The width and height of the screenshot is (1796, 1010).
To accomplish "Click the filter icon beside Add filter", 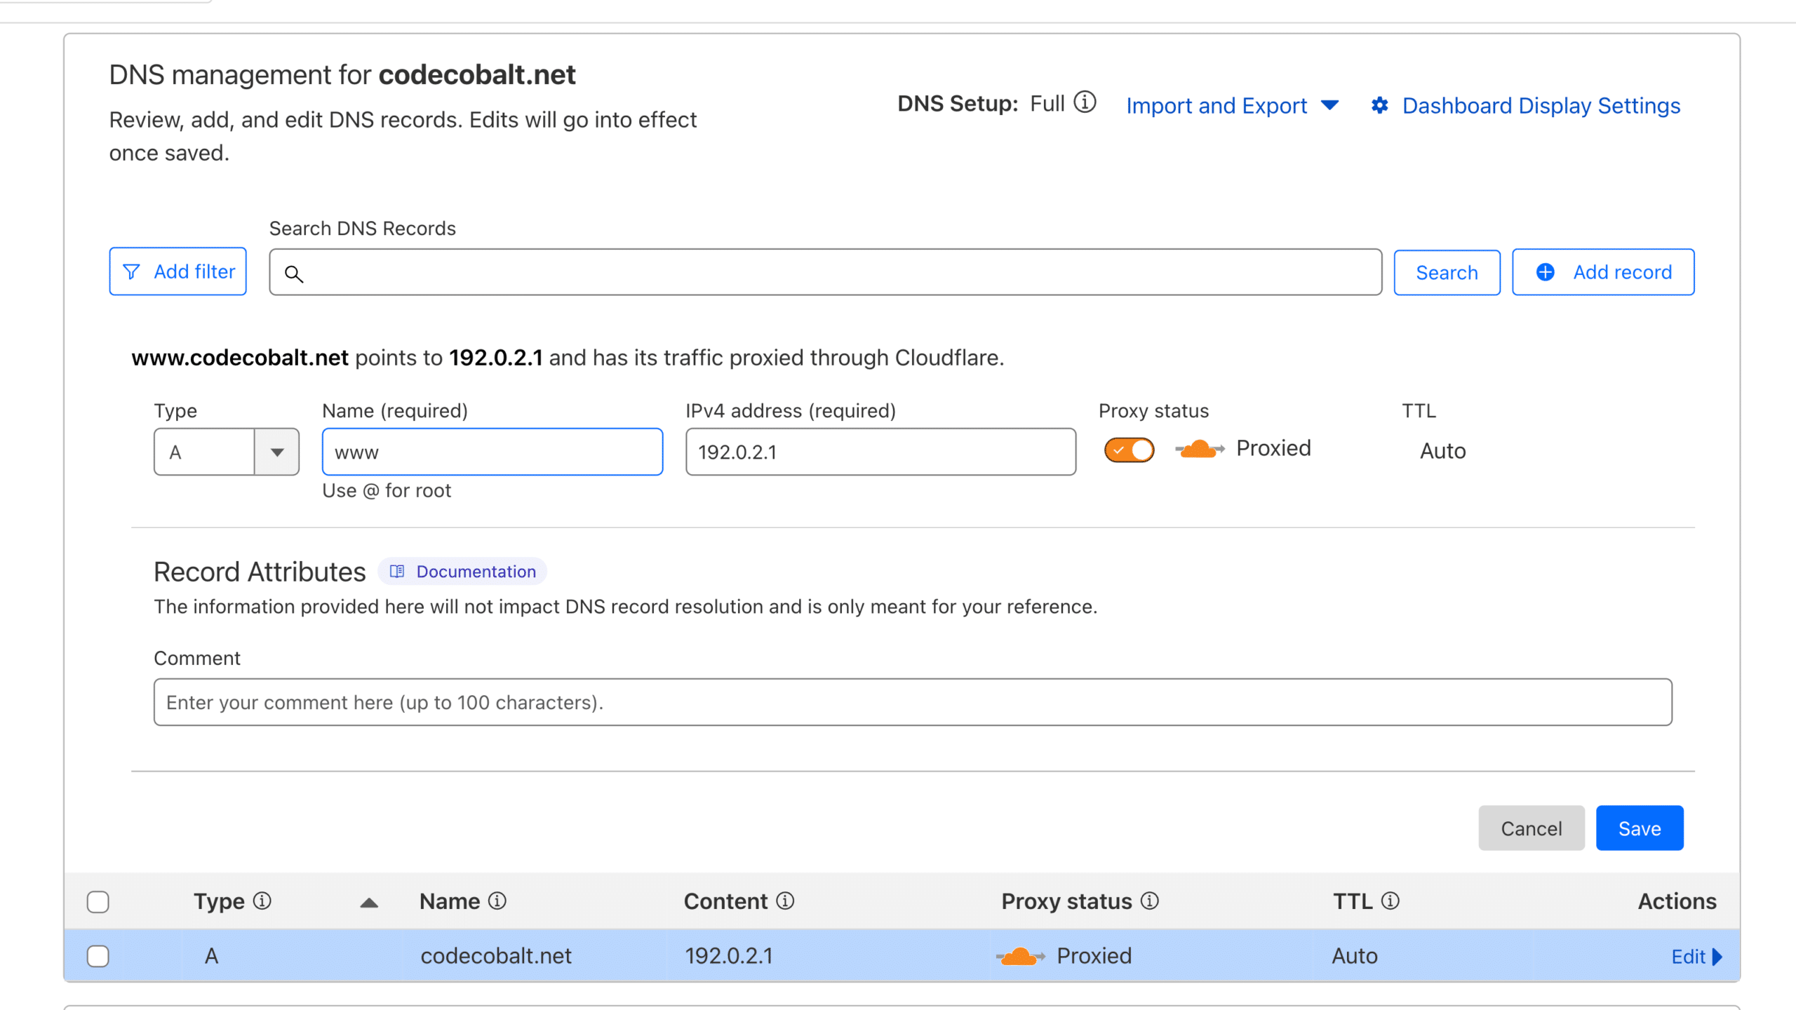I will click(x=133, y=271).
